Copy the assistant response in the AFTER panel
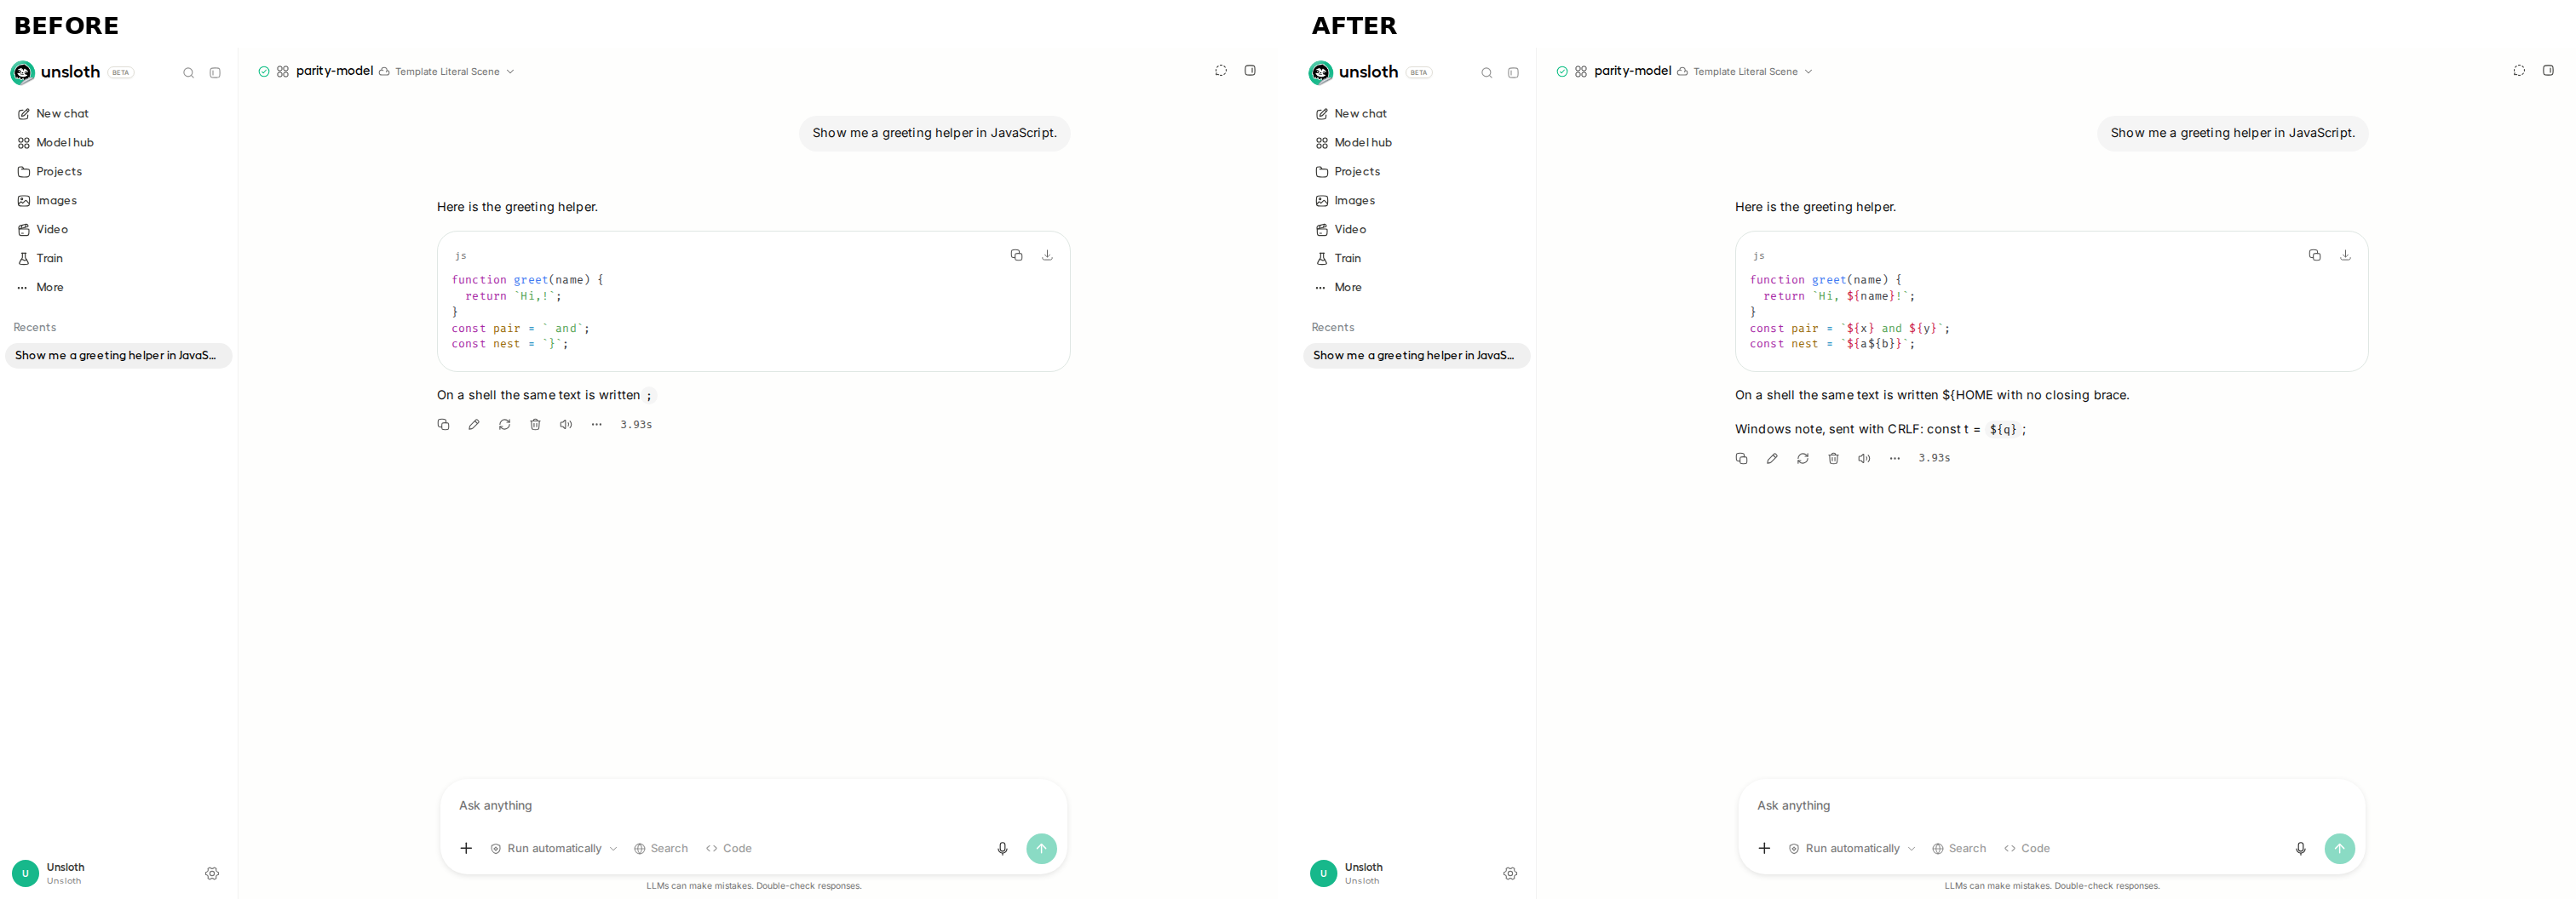Viewport: 2576px width, 899px height. [1741, 459]
